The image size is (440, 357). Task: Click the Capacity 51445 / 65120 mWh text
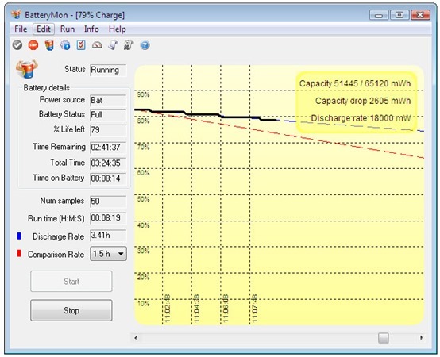click(x=355, y=83)
